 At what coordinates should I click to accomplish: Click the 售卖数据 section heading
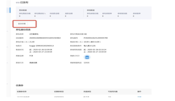click(23, 10)
